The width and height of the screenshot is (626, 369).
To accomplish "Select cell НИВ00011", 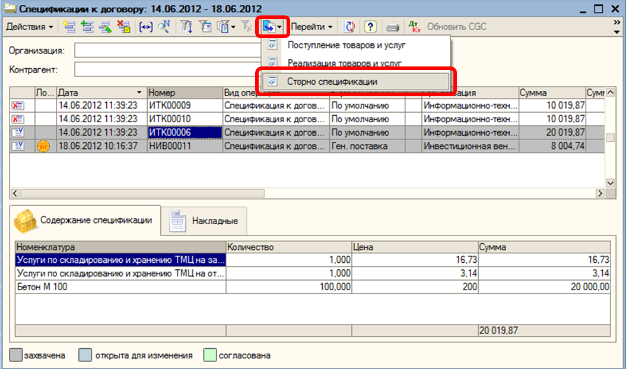I will click(x=185, y=146).
